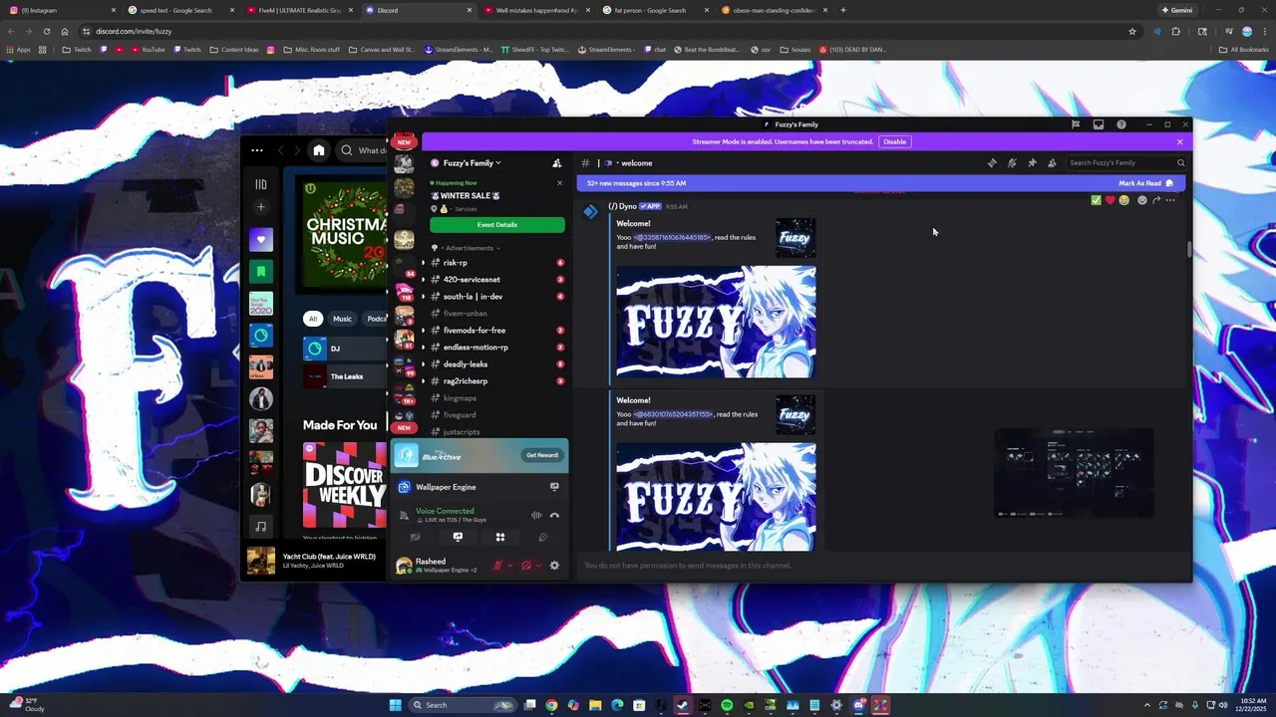Open Discord user settings gear
This screenshot has height=717, width=1276.
point(554,566)
